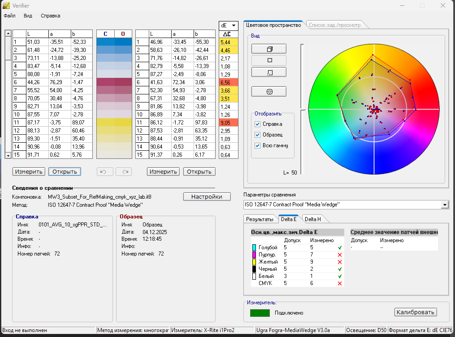Switch to the 3D cube view

tap(269, 49)
